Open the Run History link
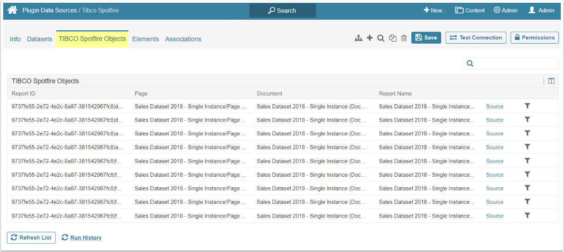Viewport: 564px width, 252px height. click(x=86, y=237)
